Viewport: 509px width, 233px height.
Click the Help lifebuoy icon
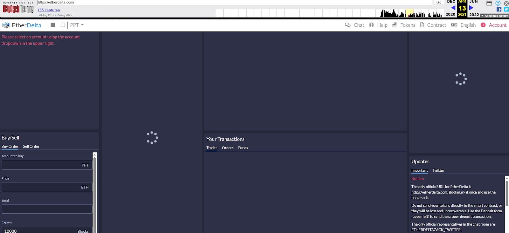[371, 25]
